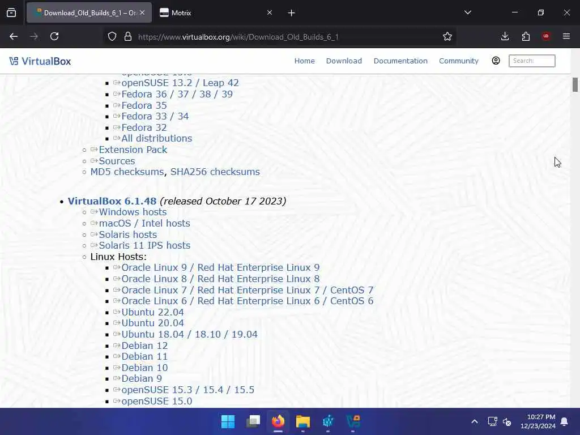
Task: Open the Ubuntu 20.04 link
Action: tap(153, 323)
